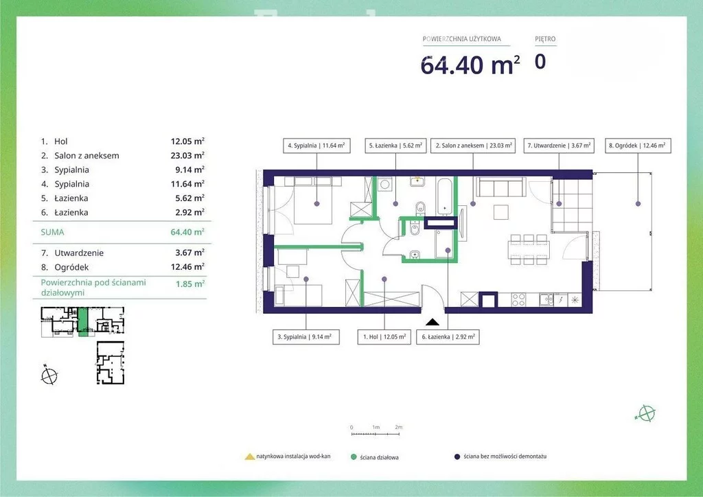Screen dimensions: 703x497
Task: Click the dining table with chairs
Action: click(529, 248)
